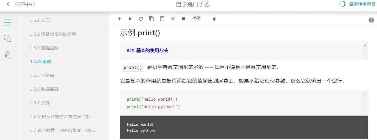Click the 示例 print() heading

tap(140, 33)
